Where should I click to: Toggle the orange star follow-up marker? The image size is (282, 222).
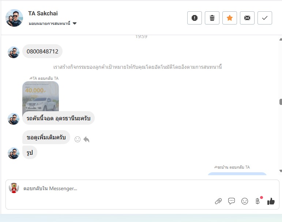pos(229,18)
